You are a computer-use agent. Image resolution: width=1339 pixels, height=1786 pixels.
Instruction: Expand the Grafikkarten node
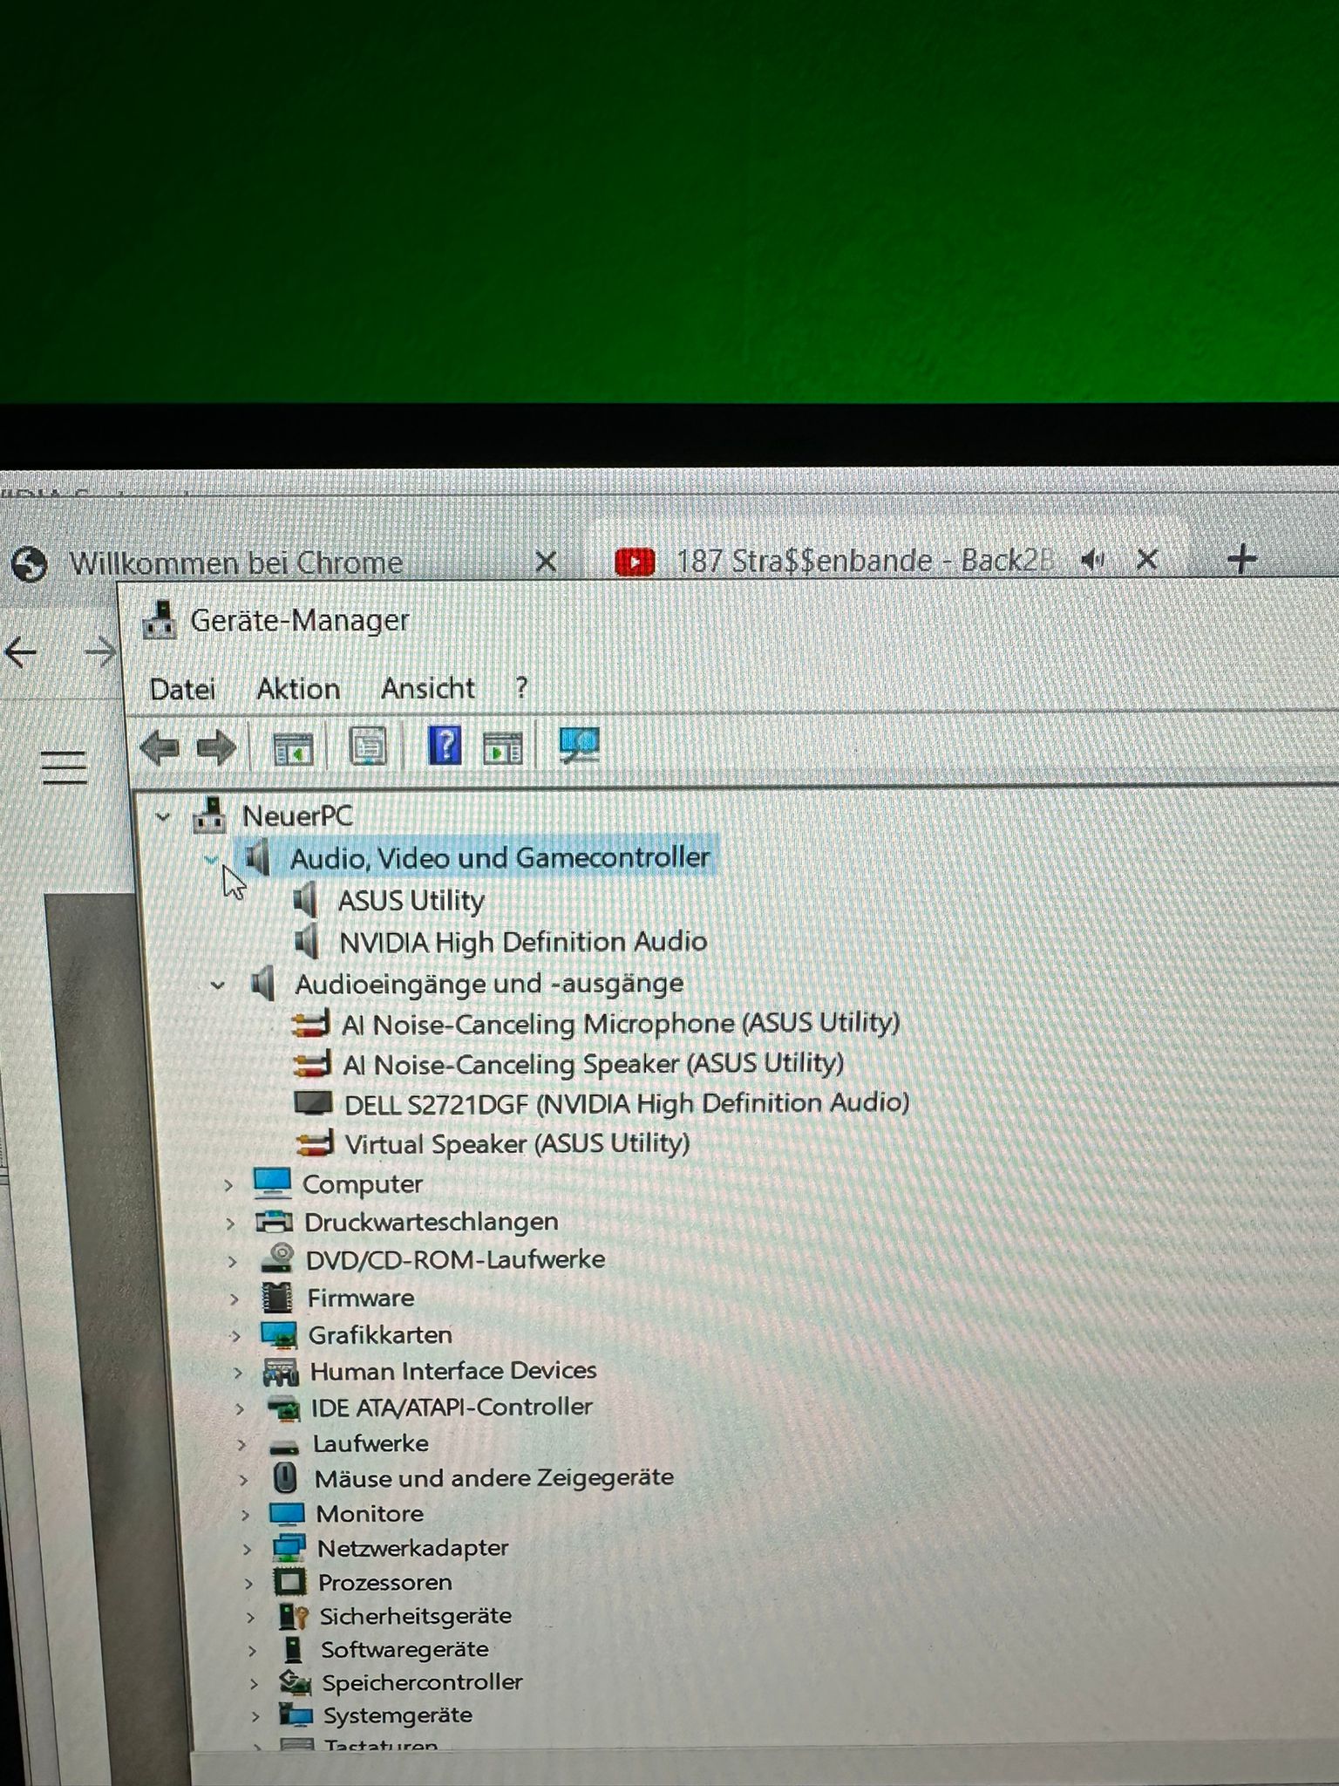click(x=235, y=1336)
